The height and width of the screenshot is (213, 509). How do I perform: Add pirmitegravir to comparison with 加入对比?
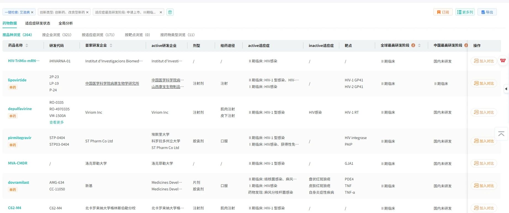tap(484, 141)
